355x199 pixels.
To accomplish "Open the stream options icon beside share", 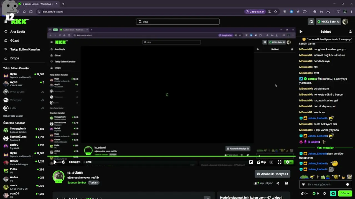I will click(x=286, y=183).
